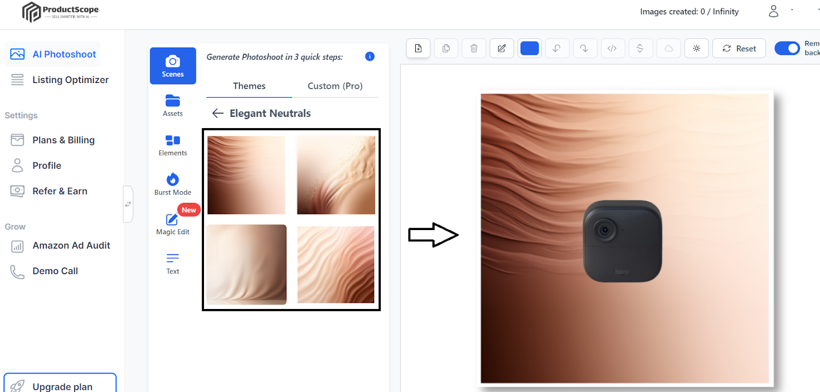Viewport: 820px width, 392px height.
Task: Open the Profile settings page
Action: tap(36, 166)
